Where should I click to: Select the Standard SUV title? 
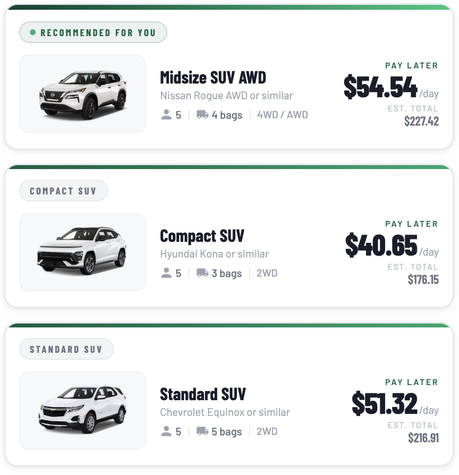(203, 394)
